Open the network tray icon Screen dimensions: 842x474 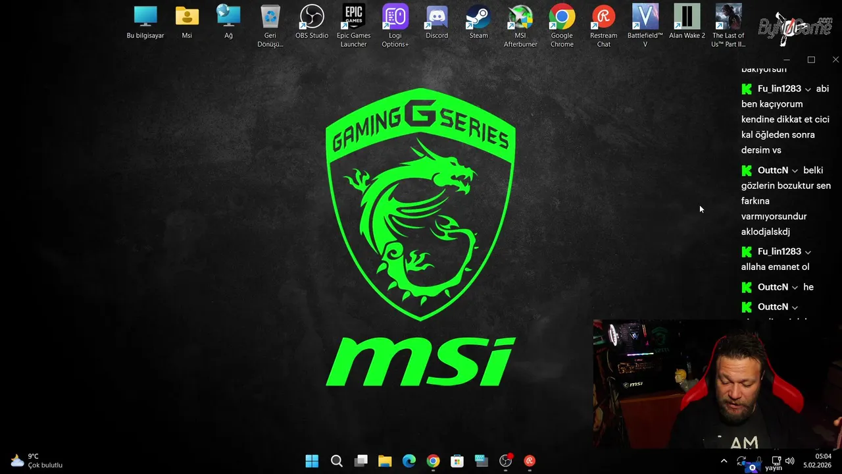click(776, 461)
